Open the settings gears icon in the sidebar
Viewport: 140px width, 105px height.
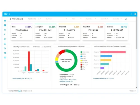coord(5,53)
